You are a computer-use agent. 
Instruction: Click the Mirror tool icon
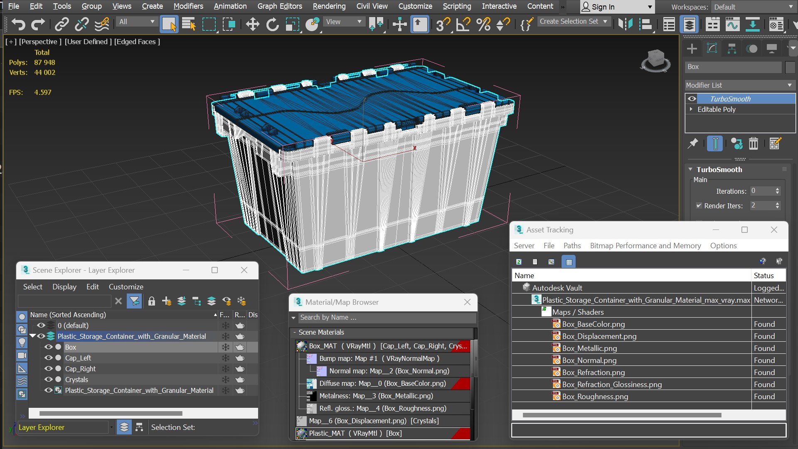point(625,24)
